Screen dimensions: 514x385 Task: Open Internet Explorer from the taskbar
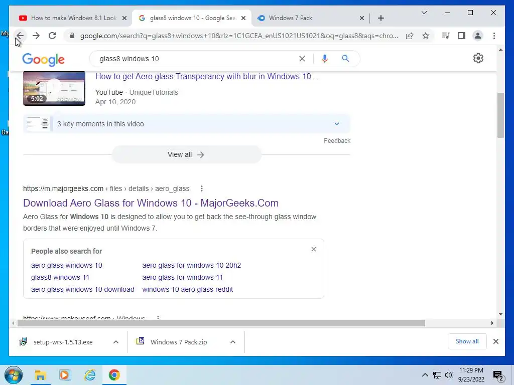(90, 375)
